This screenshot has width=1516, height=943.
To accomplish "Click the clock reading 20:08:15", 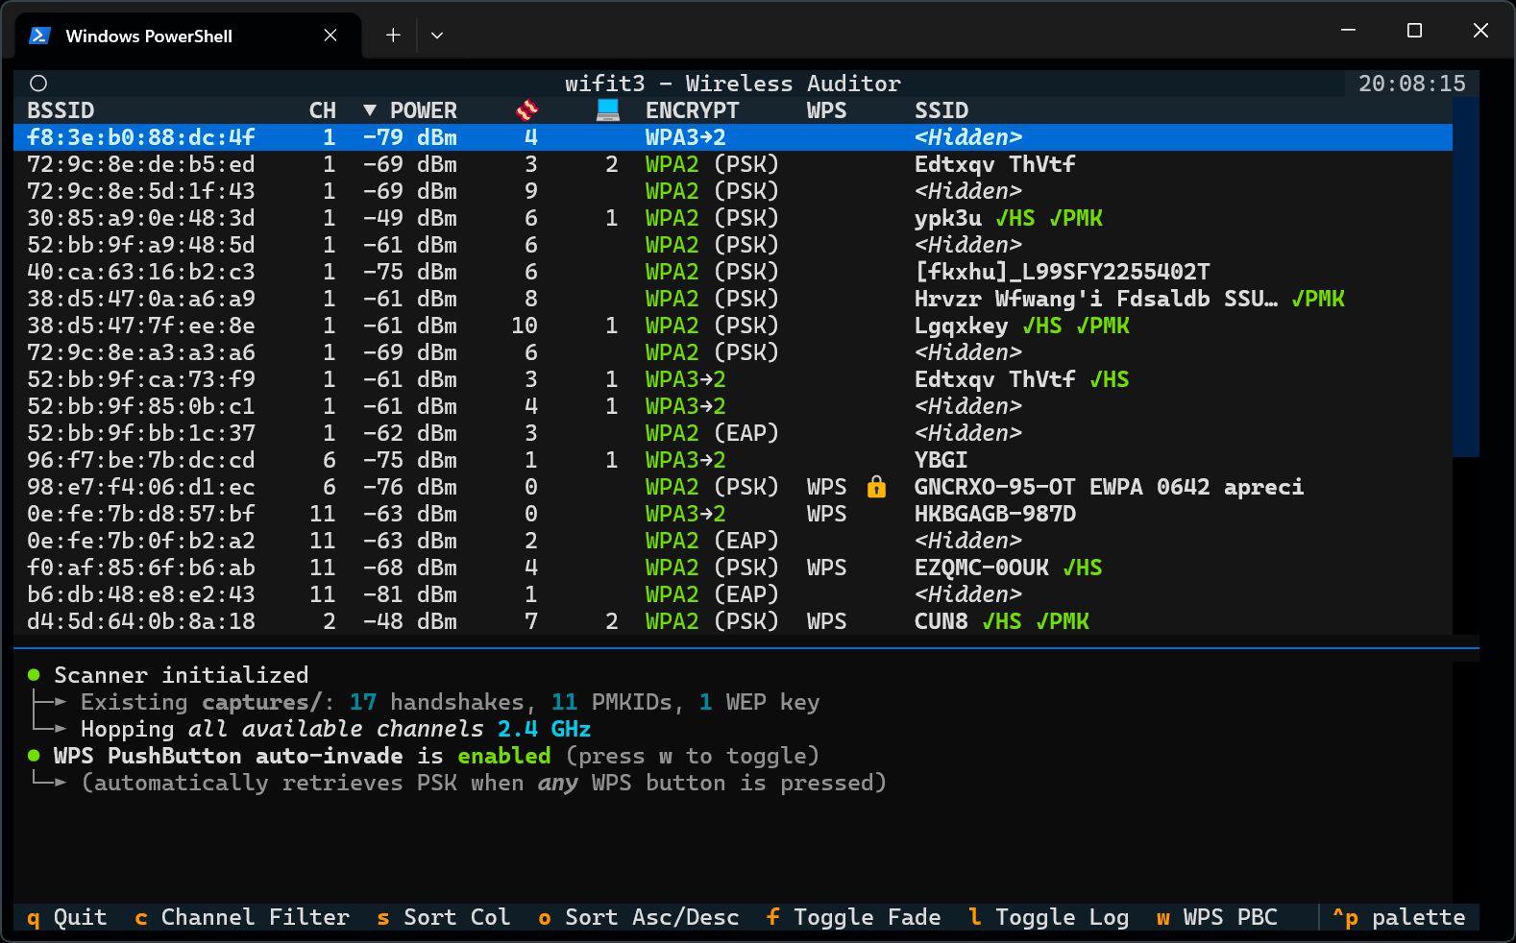I will coord(1412,84).
